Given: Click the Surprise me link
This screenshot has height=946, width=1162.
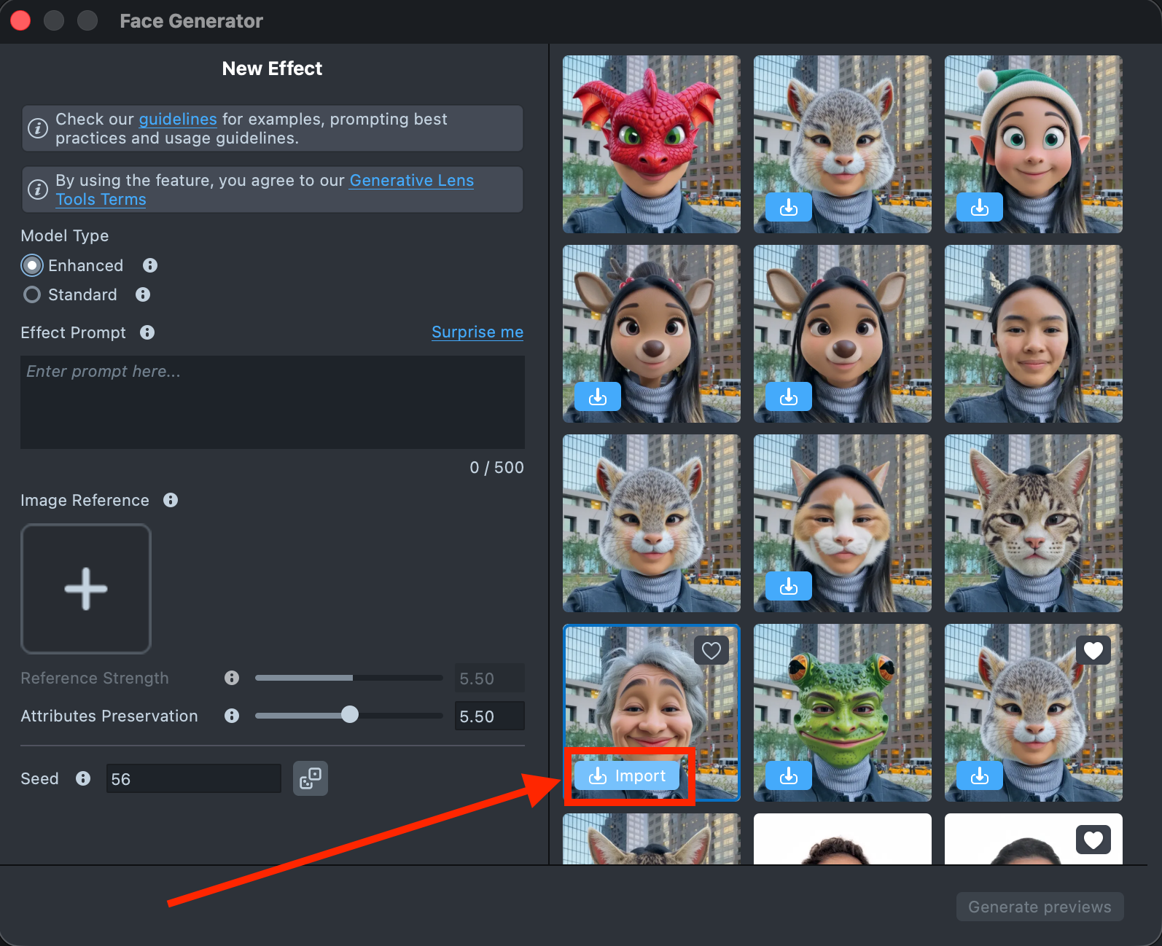Looking at the screenshot, I should pos(477,332).
